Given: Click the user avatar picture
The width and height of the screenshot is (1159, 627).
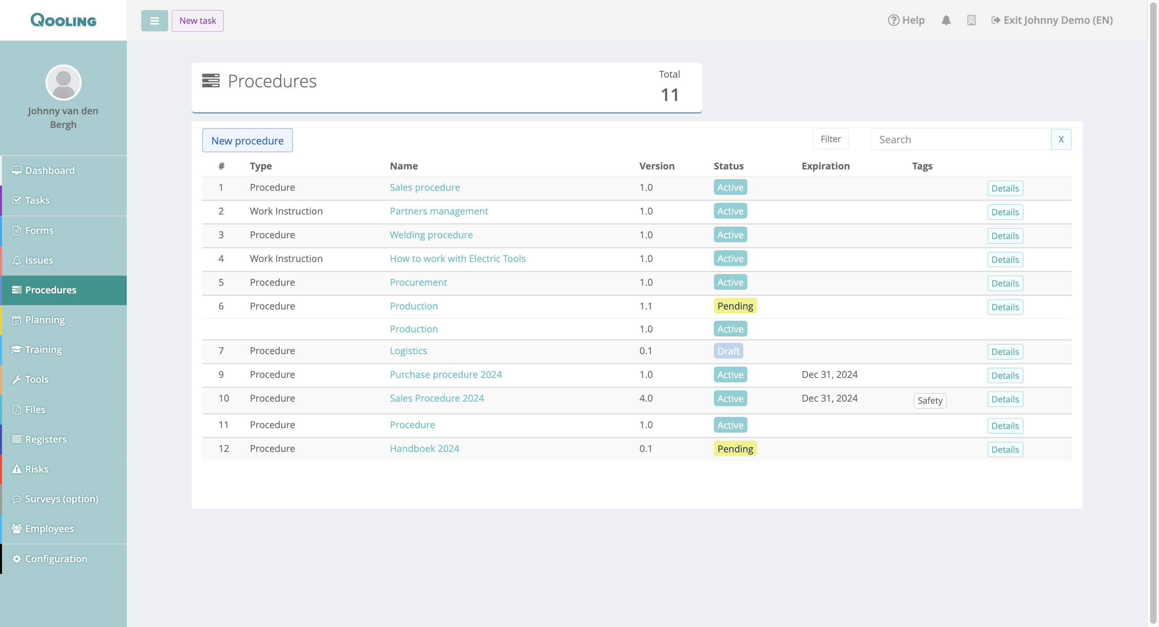Looking at the screenshot, I should click(64, 82).
